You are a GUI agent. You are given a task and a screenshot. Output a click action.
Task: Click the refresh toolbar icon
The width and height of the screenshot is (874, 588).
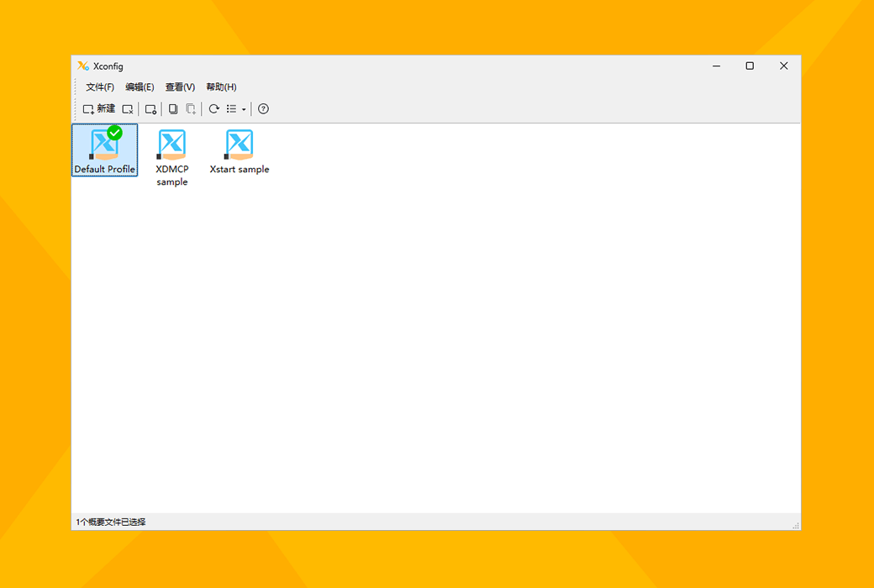point(214,109)
